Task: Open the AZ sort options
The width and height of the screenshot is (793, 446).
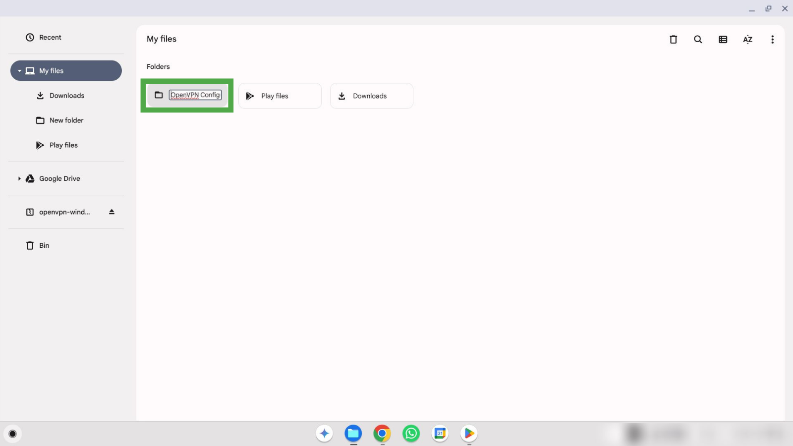Action: (x=747, y=40)
